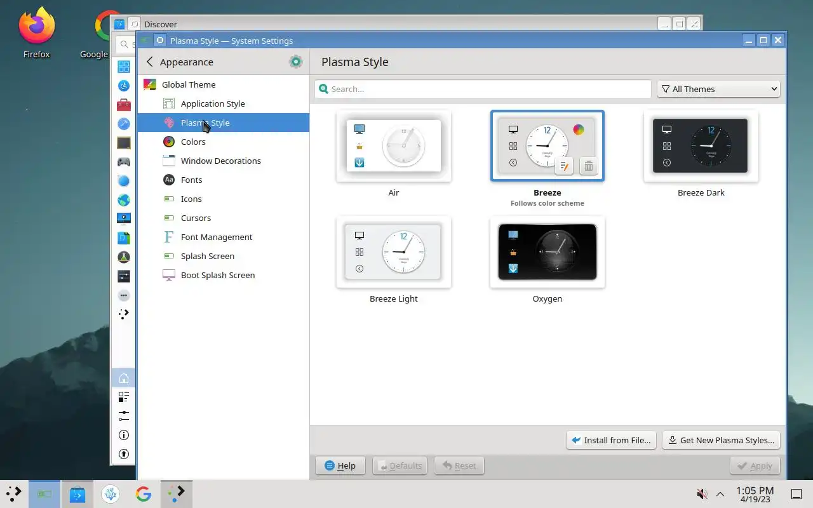Click Google icon in taskbar

coord(144,493)
